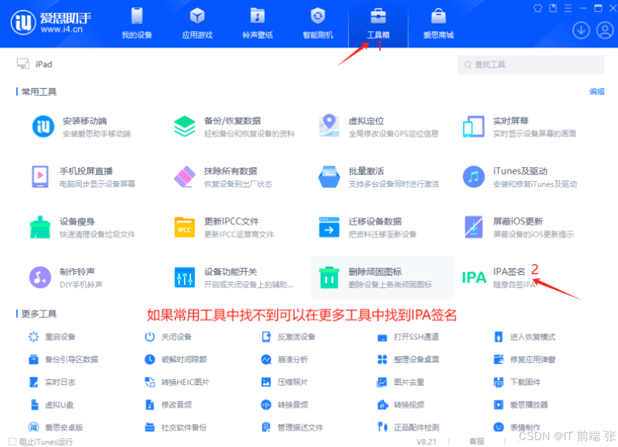Click the 更新IPCC文件 folder icon
The image size is (618, 447).
coord(185,227)
